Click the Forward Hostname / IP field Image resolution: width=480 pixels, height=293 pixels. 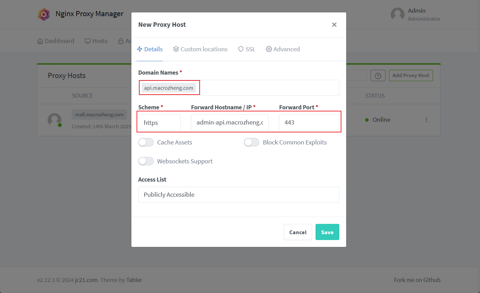pyautogui.click(x=230, y=122)
